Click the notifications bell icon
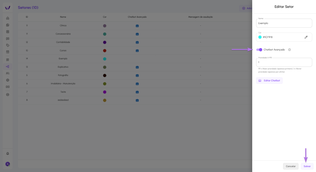The width and height of the screenshot is (316, 172). (8, 154)
